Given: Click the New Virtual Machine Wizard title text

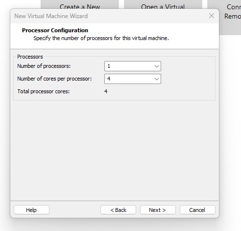Looking at the screenshot, I should tap(51, 16).
